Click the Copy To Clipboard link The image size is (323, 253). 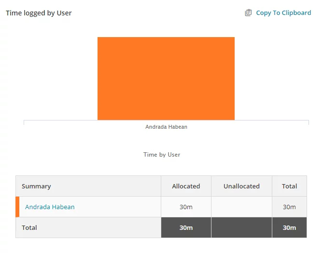(283, 13)
